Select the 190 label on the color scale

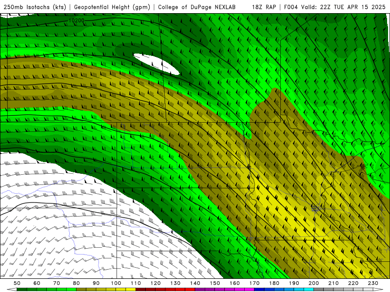[294, 283]
